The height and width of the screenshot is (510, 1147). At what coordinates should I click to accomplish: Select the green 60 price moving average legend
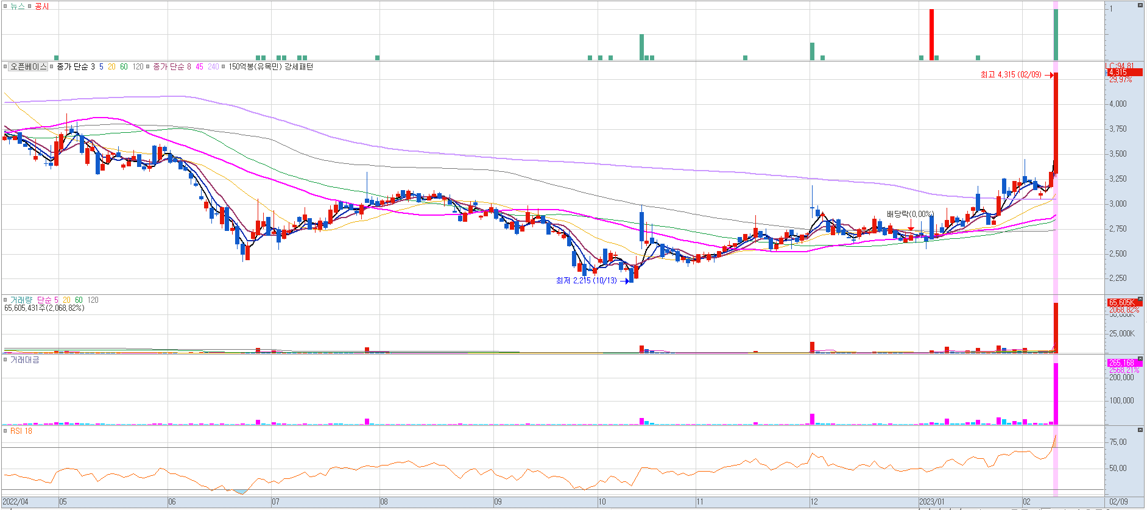click(124, 66)
